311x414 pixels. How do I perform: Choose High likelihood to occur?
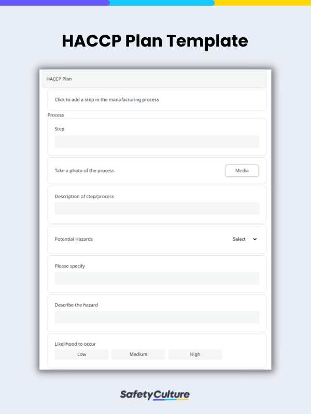(x=195, y=354)
